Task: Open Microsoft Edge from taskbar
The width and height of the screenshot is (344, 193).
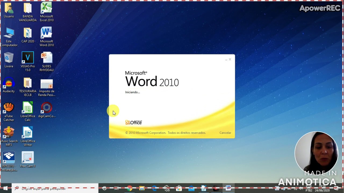Action: pos(154,188)
